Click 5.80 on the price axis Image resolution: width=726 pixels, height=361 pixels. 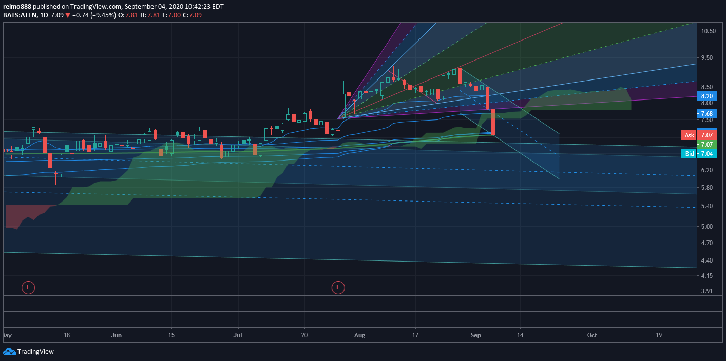coord(708,188)
